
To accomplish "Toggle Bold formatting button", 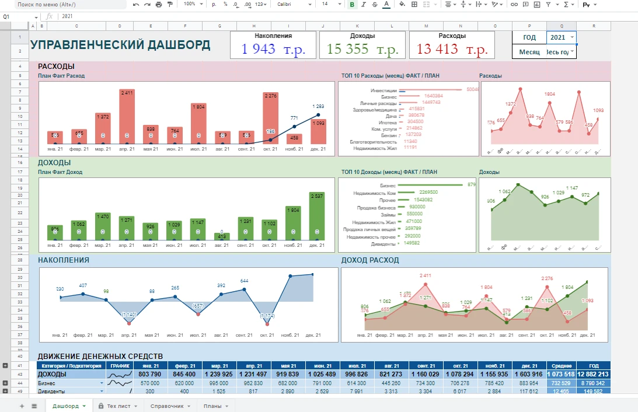I will coord(352,5).
